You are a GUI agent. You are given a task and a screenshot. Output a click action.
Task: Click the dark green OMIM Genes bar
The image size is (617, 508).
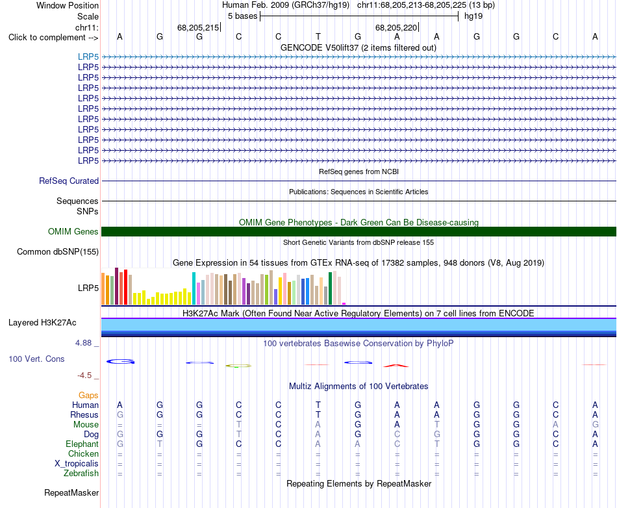(359, 231)
